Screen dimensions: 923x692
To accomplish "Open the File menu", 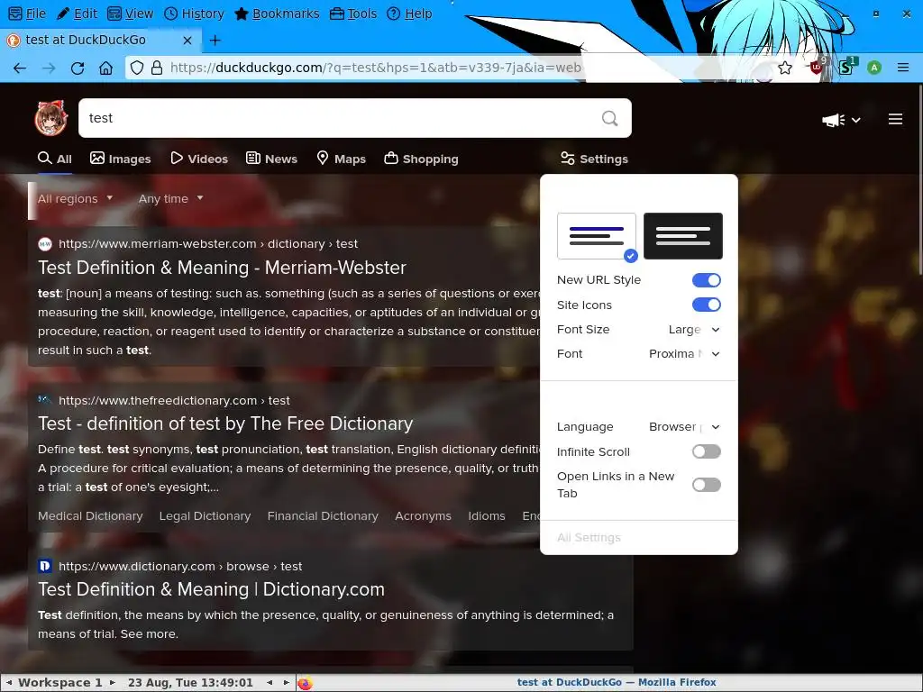I will coord(28,14).
